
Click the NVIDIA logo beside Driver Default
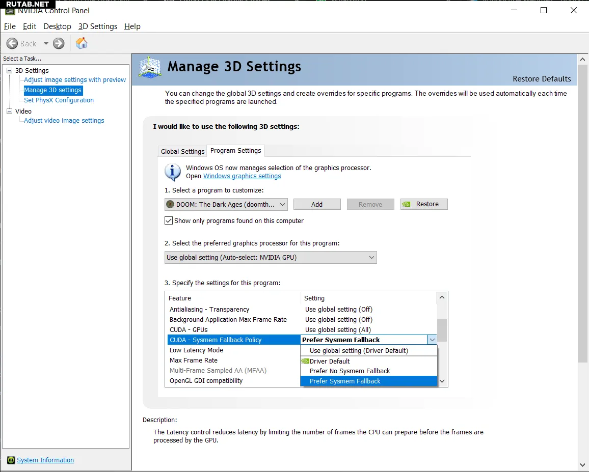[305, 361]
